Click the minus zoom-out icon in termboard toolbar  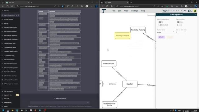tap(171, 11)
